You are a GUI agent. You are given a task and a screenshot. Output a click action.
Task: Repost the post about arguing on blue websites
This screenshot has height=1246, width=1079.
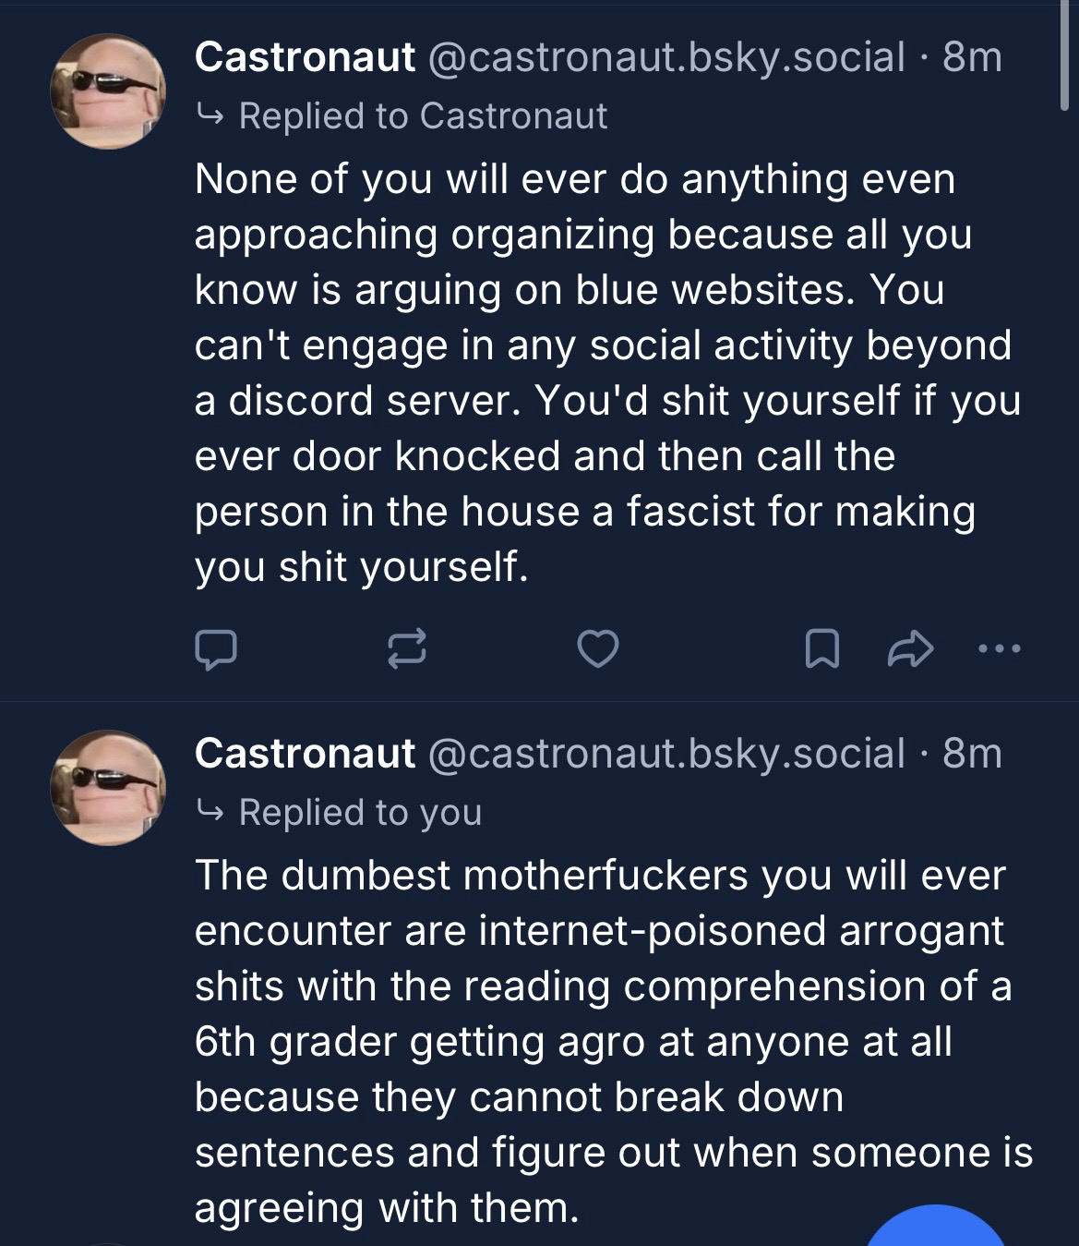[406, 649]
